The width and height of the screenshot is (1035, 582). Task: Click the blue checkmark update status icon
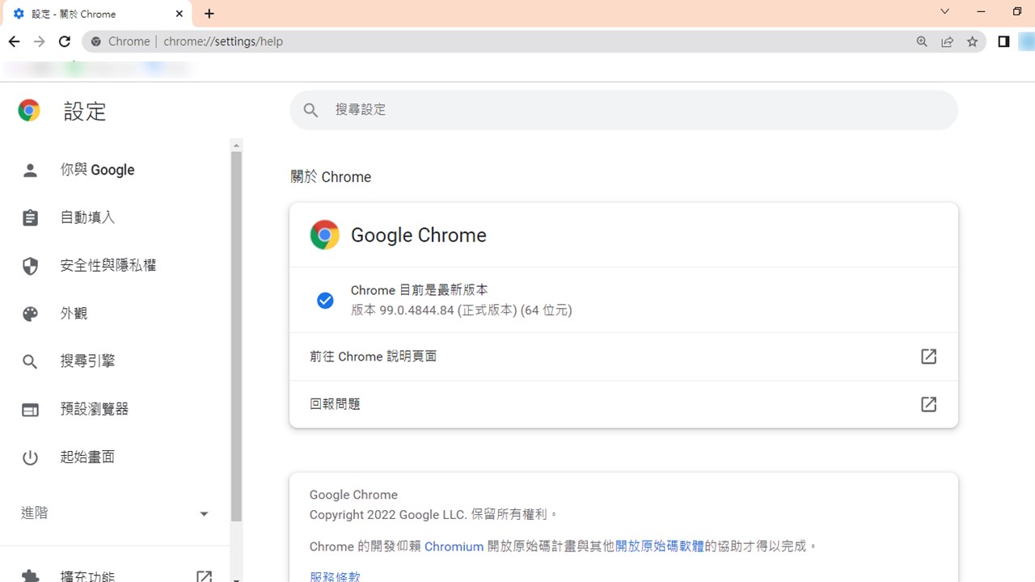click(x=325, y=301)
